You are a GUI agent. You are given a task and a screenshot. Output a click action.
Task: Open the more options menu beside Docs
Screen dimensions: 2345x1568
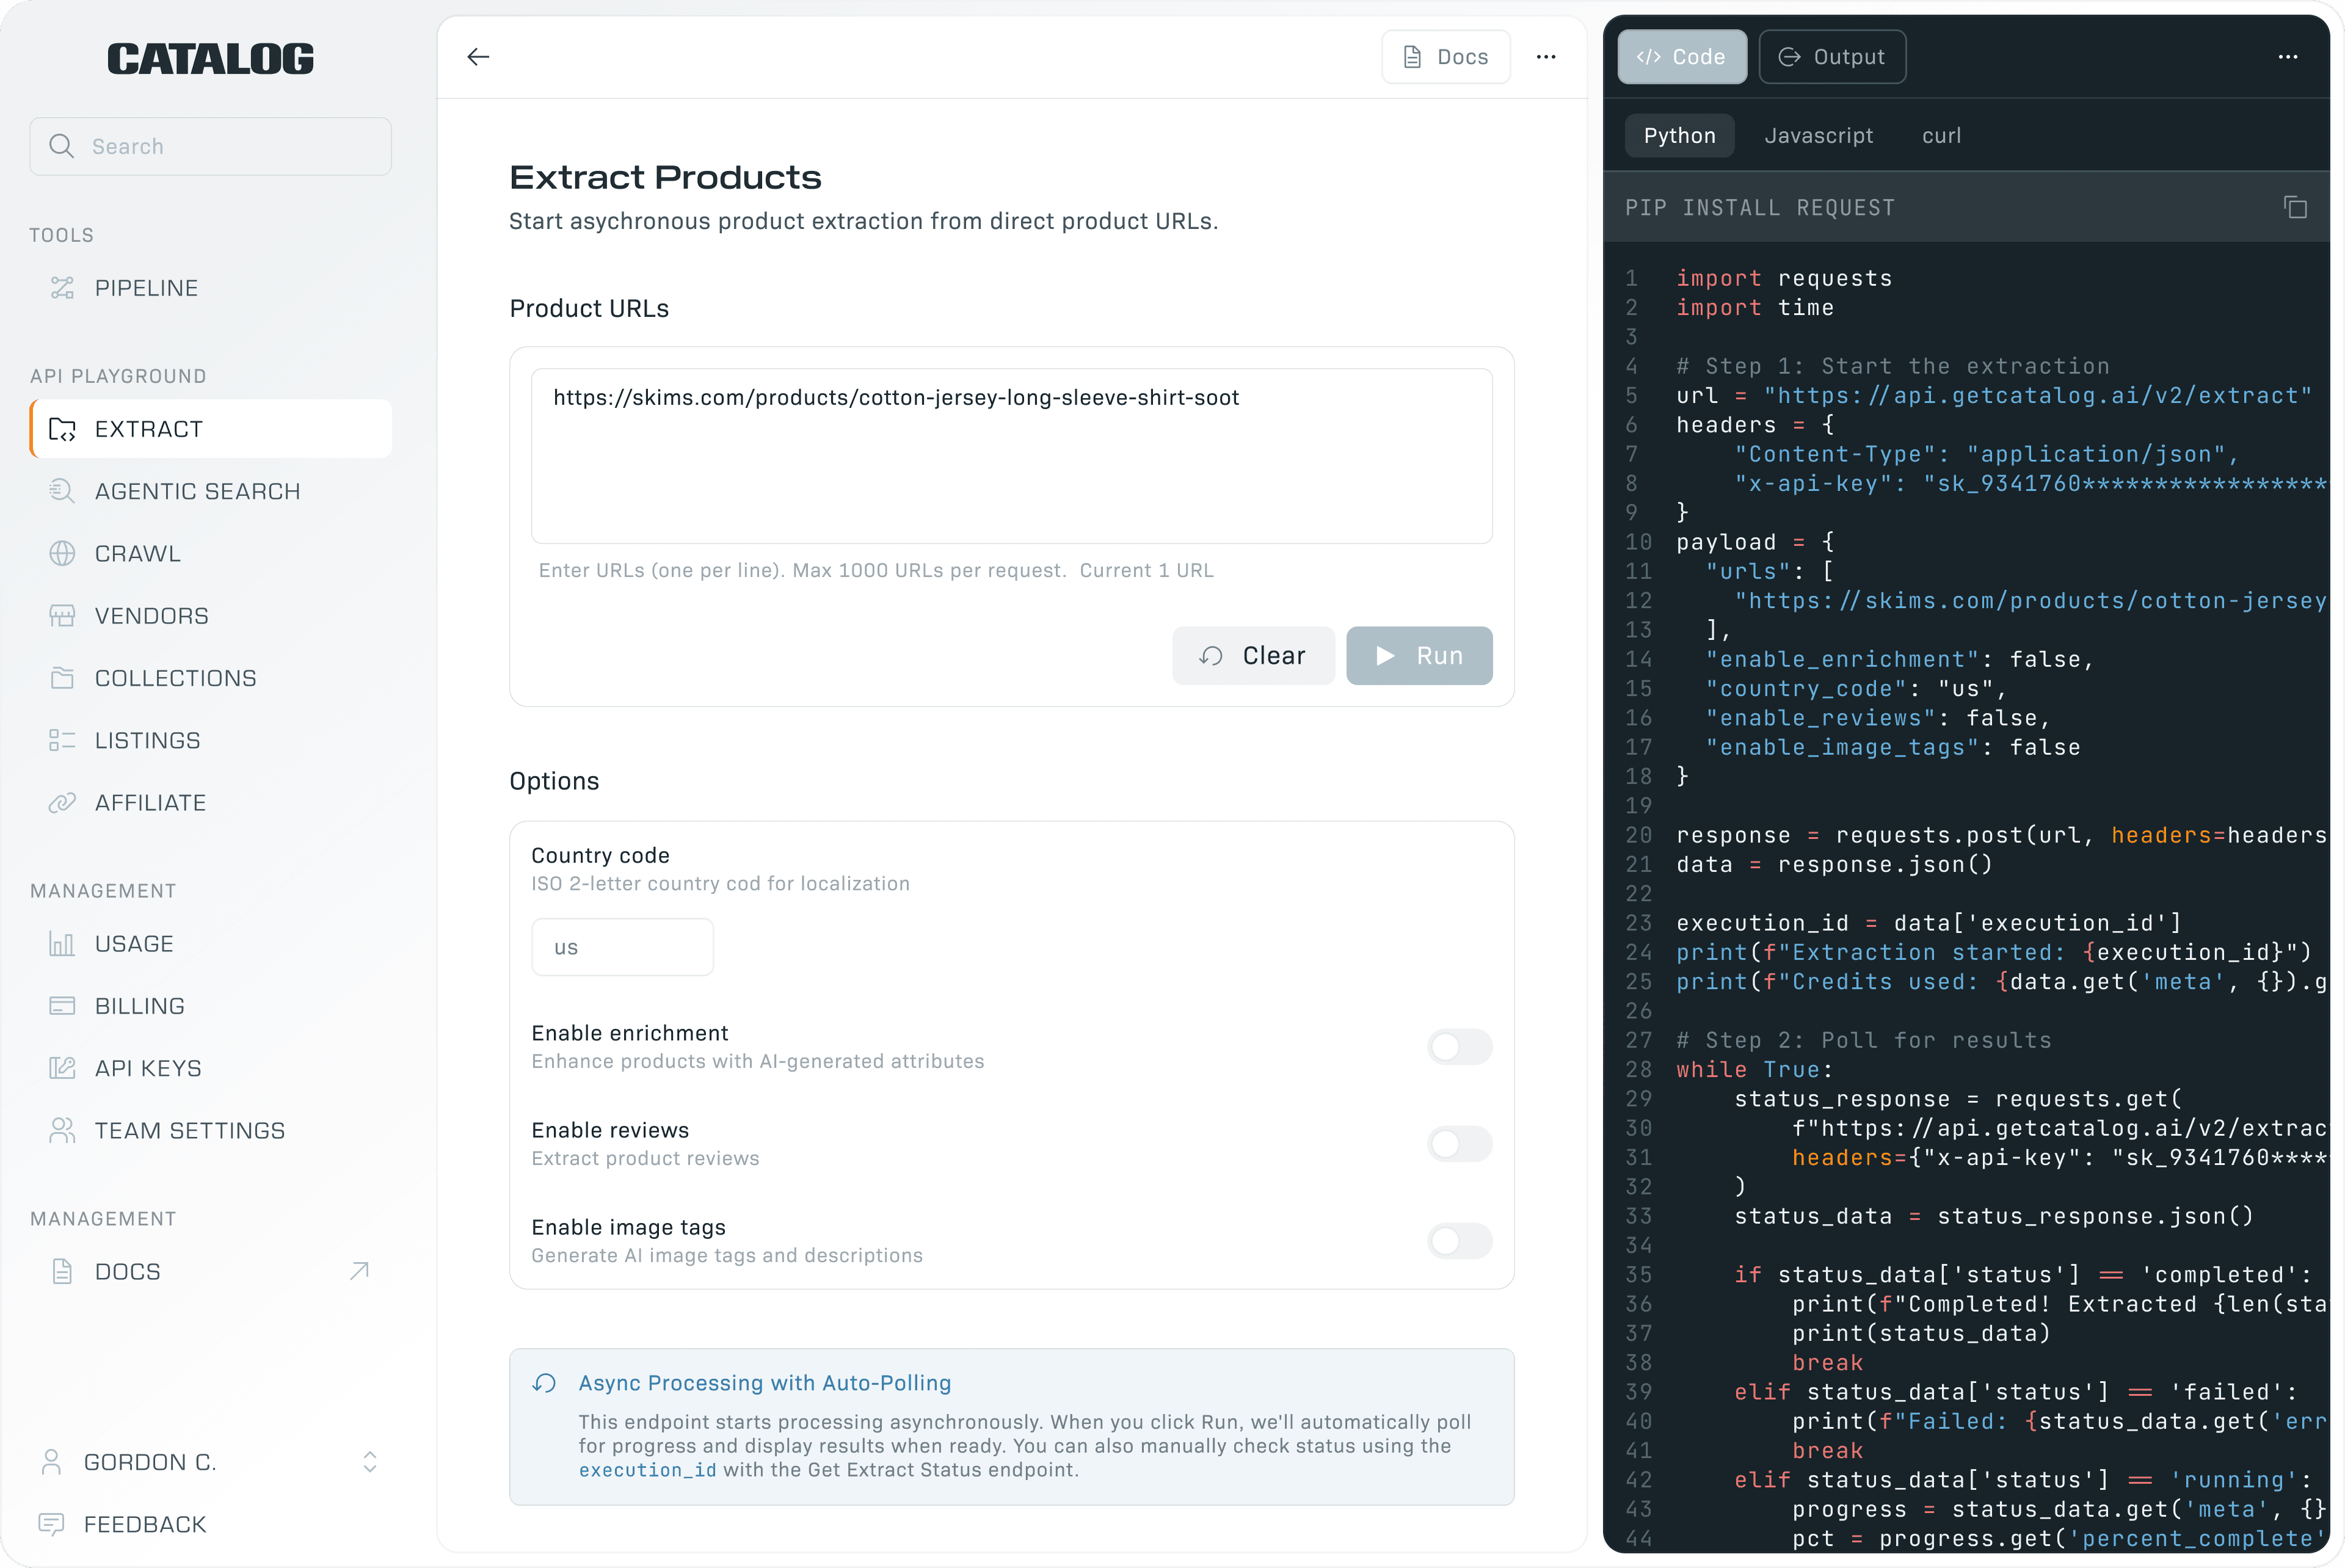click(x=1546, y=57)
